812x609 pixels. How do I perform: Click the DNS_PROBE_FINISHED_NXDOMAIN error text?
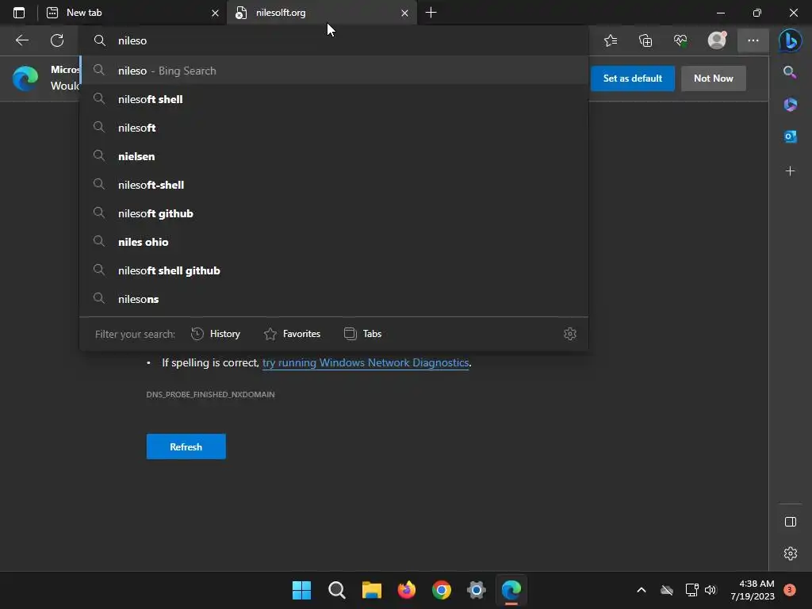click(x=210, y=395)
